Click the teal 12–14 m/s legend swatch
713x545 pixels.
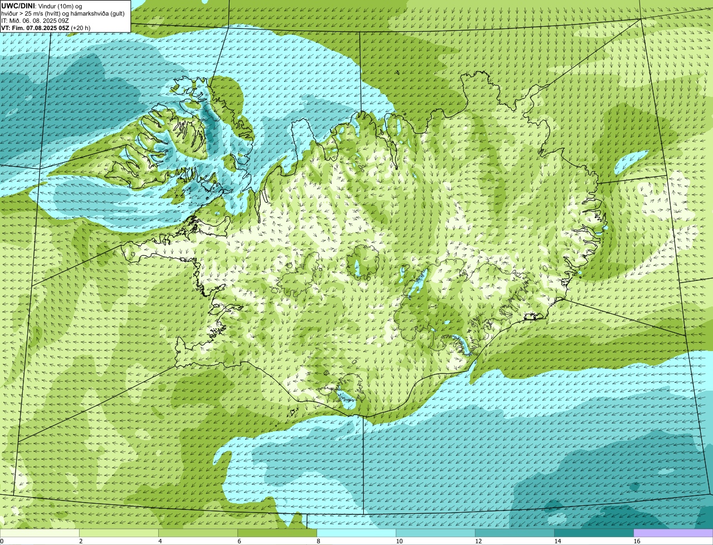[515, 533]
